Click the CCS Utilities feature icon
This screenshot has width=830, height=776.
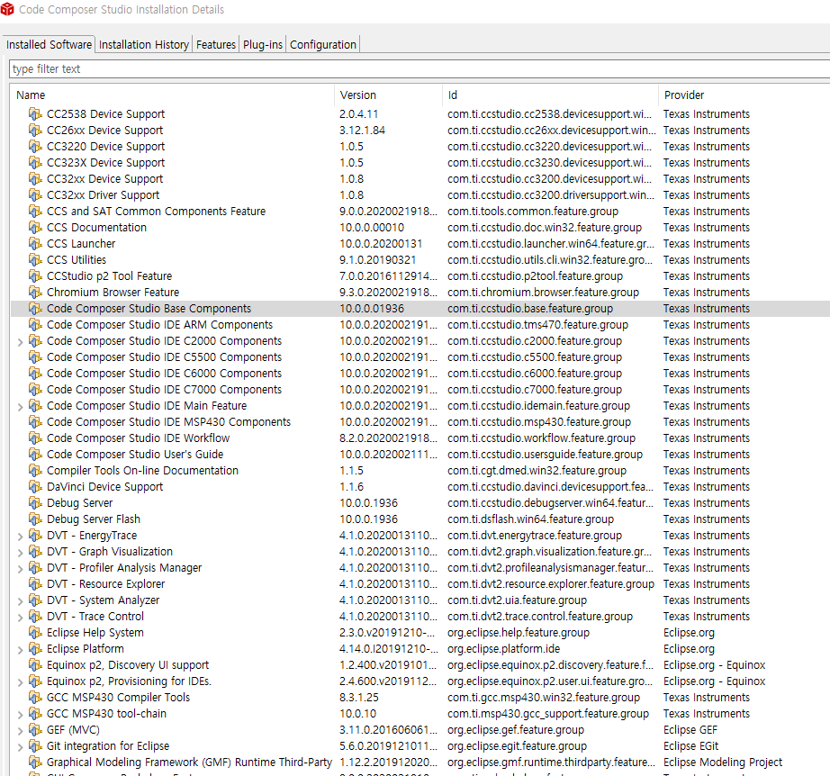pos(35,260)
